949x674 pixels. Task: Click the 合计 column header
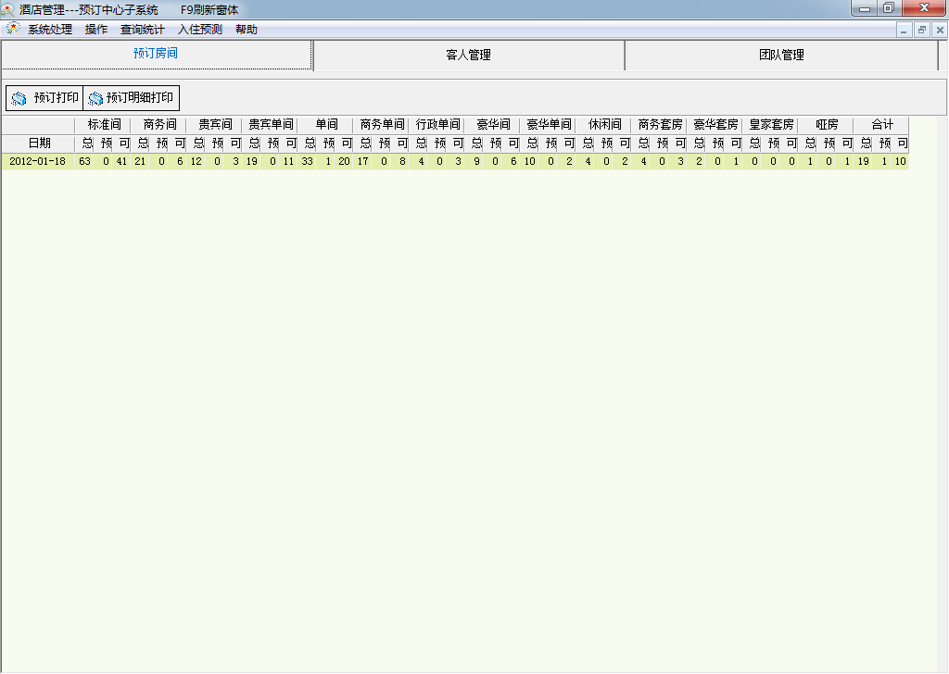(x=882, y=124)
